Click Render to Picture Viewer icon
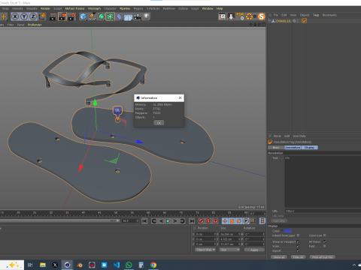This screenshot has width=361, height=270. click(x=62, y=16)
